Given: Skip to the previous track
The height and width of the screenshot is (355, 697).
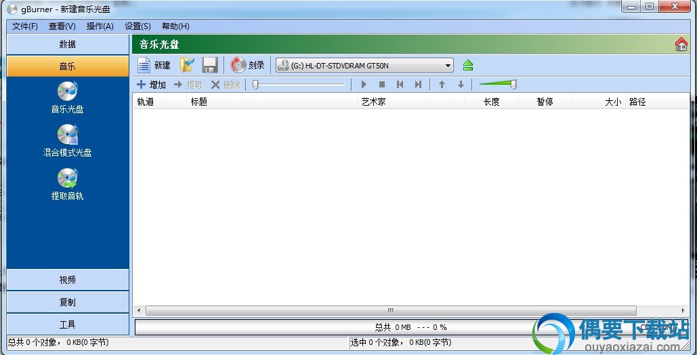Looking at the screenshot, I should 400,85.
